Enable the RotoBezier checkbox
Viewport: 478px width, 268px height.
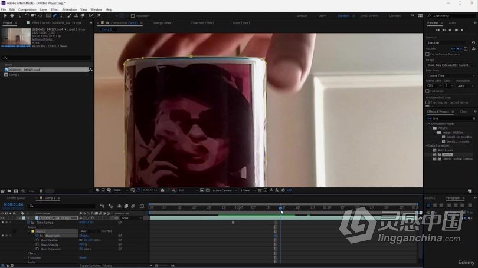pyautogui.click(x=133, y=16)
